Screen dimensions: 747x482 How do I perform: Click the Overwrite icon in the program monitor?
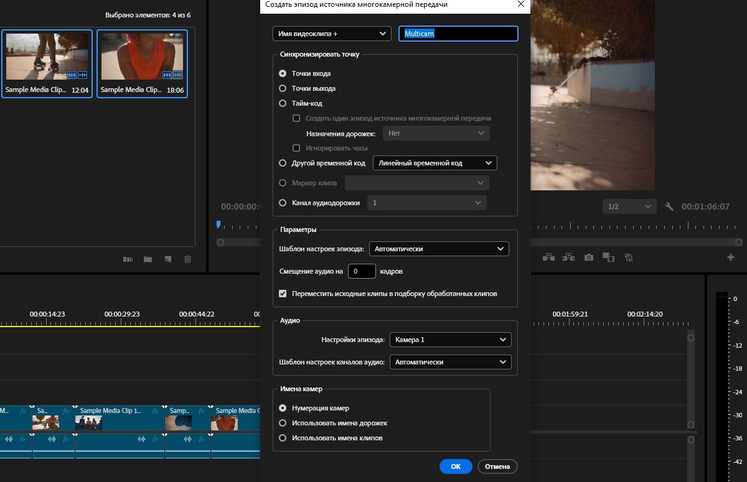point(568,257)
